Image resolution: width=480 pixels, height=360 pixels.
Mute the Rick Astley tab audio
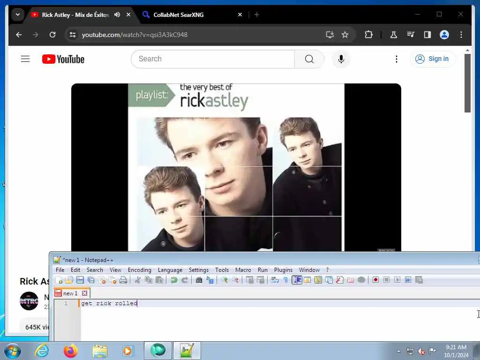117,15
